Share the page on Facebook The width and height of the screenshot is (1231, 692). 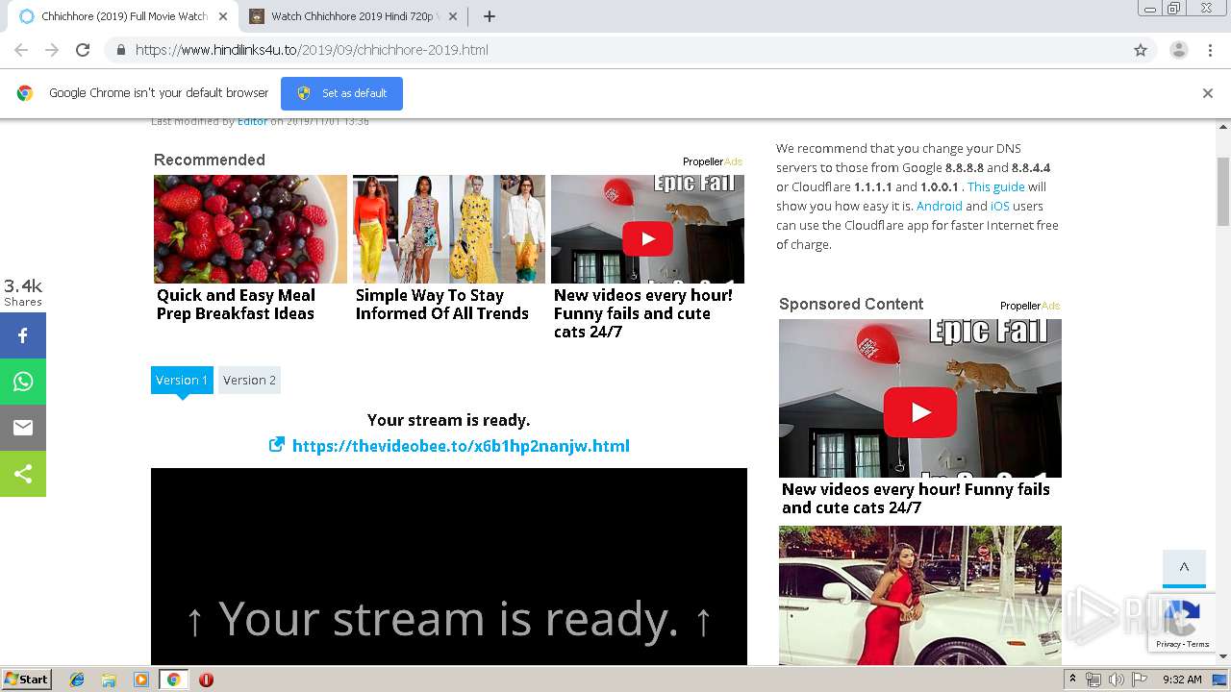[x=23, y=335]
